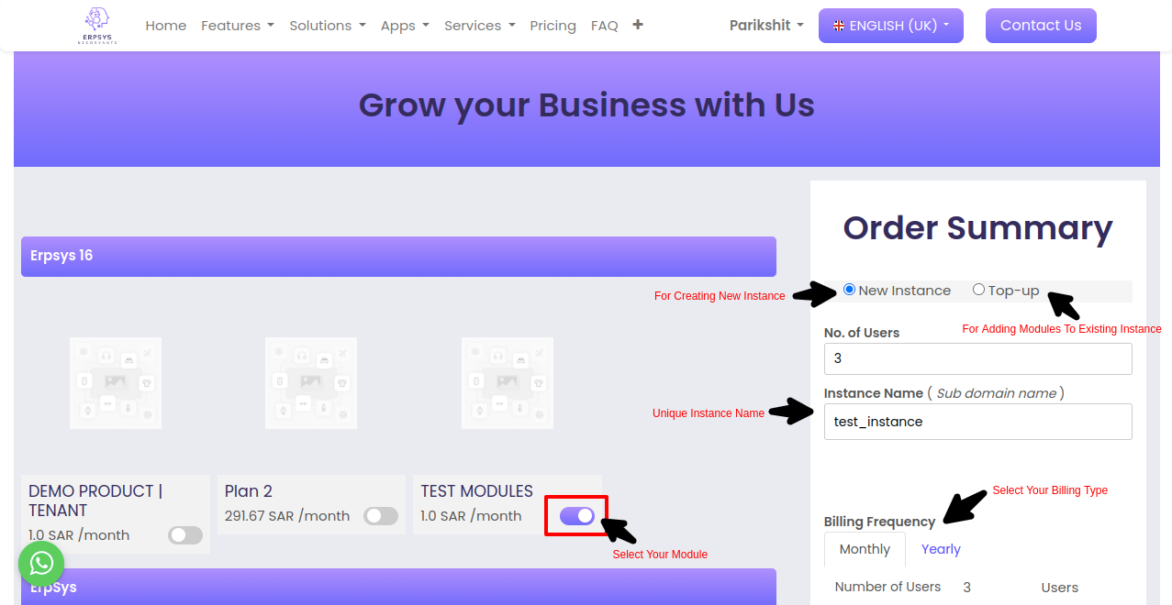The width and height of the screenshot is (1172, 605).
Task: Select the Monthly billing tab
Action: pyautogui.click(x=865, y=549)
